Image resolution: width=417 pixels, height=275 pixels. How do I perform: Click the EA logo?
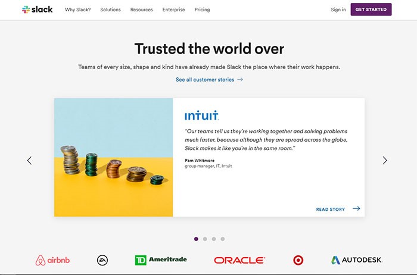(x=102, y=260)
